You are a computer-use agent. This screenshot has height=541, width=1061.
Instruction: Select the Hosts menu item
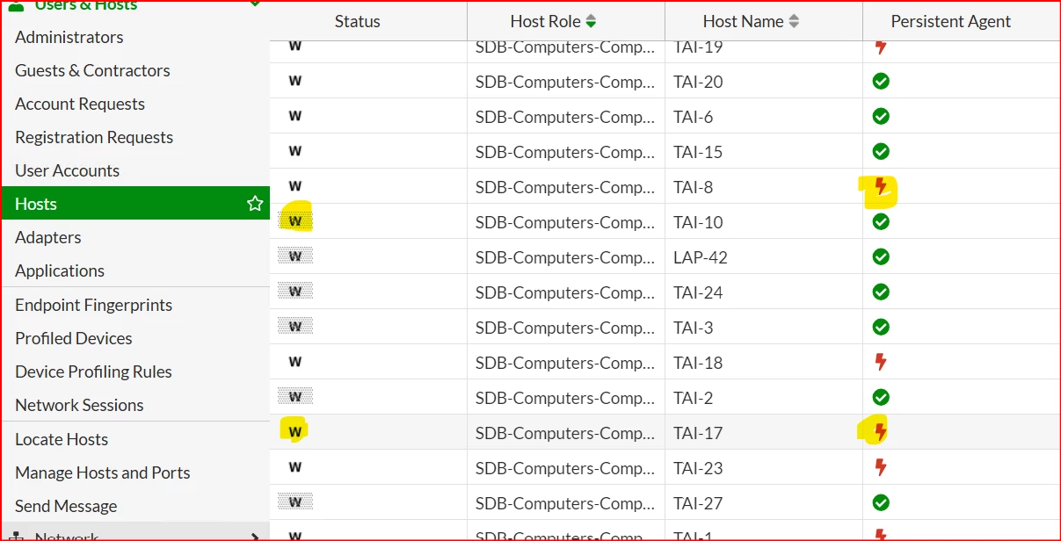(135, 204)
